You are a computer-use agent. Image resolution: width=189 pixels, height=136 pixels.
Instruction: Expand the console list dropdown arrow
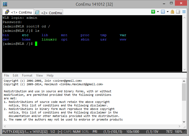click(168, 12)
